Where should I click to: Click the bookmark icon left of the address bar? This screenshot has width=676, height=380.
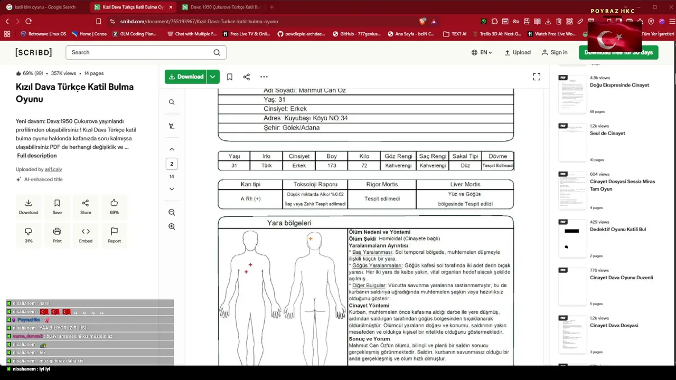click(x=99, y=21)
